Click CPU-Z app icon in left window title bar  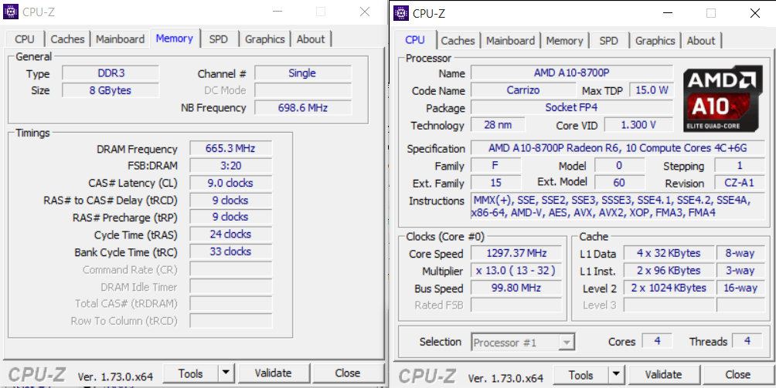coord(11,12)
